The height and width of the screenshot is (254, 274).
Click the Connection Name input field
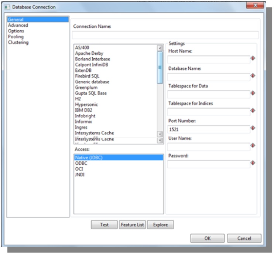(x=165, y=35)
